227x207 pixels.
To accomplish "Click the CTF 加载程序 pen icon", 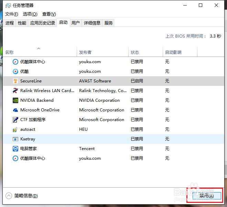I will click(15, 120).
